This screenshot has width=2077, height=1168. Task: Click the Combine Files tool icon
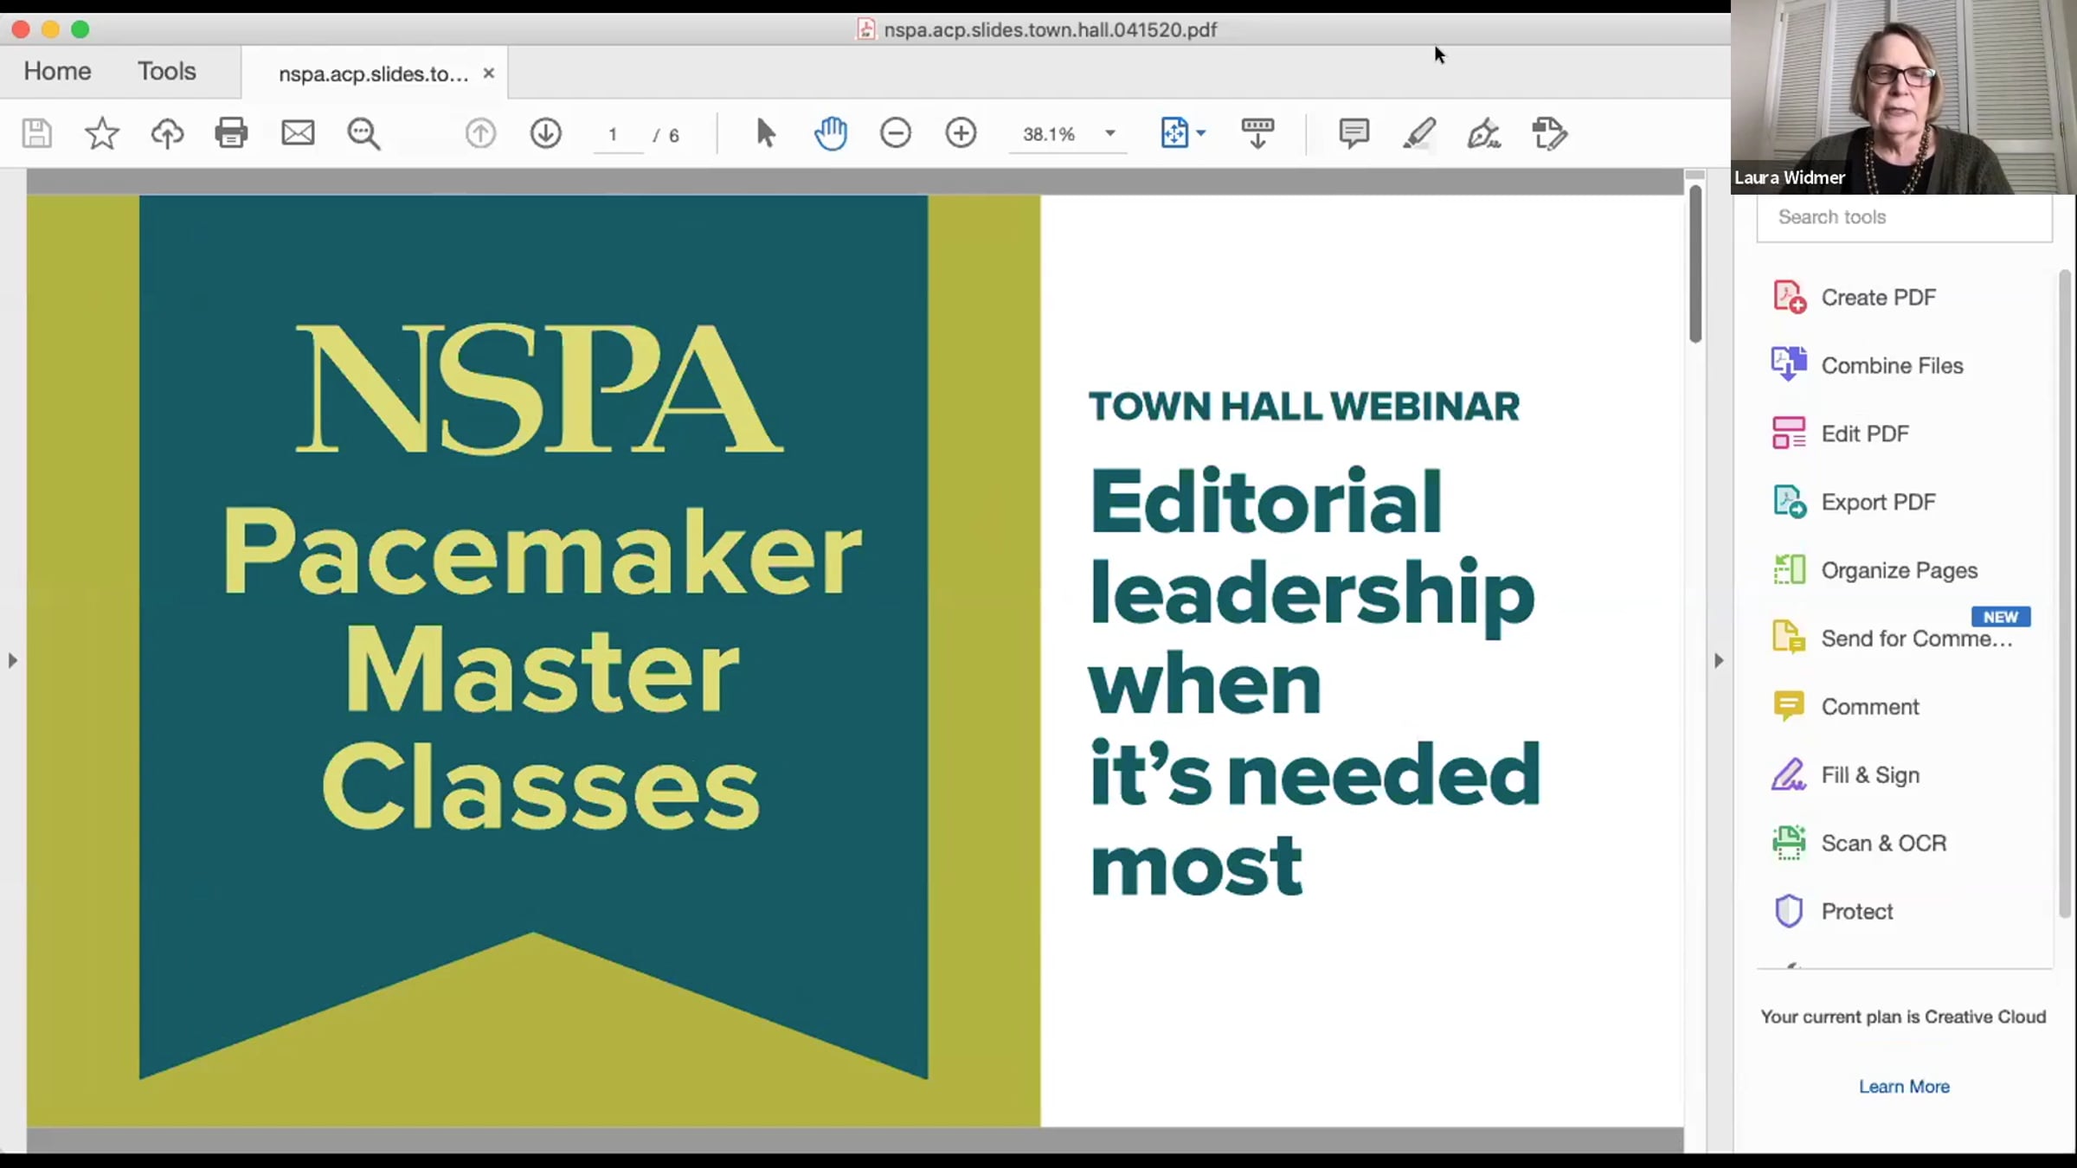click(1789, 364)
